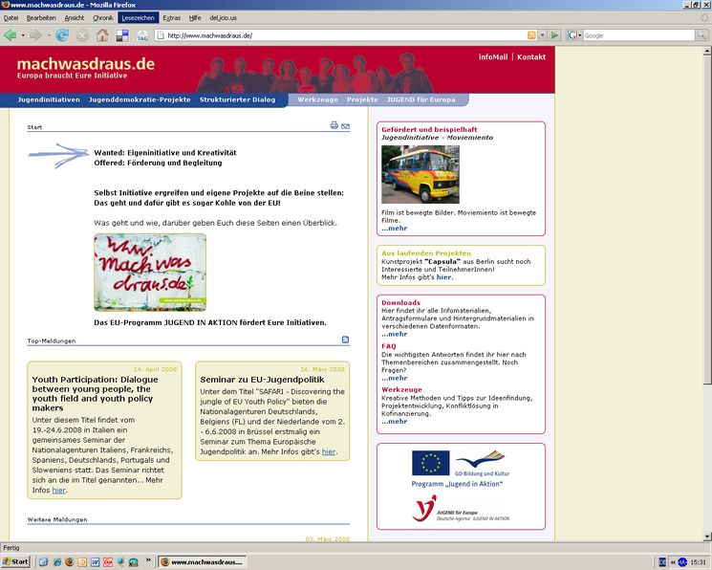The width and height of the screenshot is (712, 570).
Task: Launch Word from the quick launch bar
Action: pyautogui.click(x=95, y=562)
